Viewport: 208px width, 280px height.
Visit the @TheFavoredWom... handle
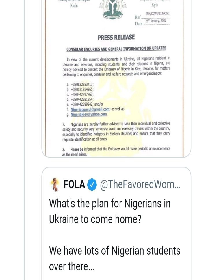click(x=140, y=185)
